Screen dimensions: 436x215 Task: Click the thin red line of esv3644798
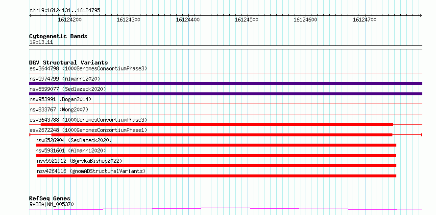coord(225,73)
